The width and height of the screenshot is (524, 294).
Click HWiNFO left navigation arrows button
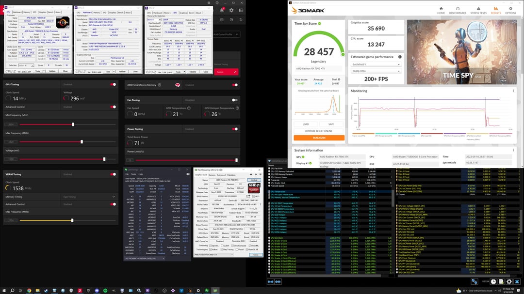[x=270, y=282]
